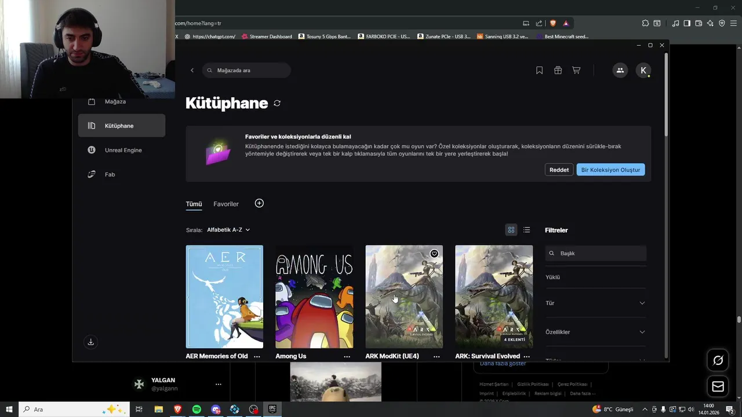
Task: Click the Epic Games taskbar icon
Action: [272, 409]
